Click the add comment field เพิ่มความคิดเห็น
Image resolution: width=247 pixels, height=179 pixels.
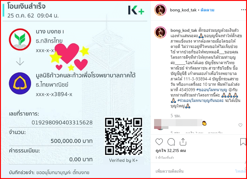(169, 171)
